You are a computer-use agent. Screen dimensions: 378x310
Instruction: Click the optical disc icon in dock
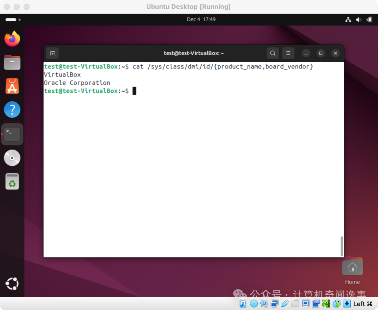[x=12, y=158]
